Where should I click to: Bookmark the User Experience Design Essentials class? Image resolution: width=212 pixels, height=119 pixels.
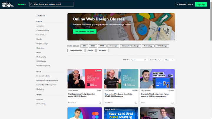click(100, 103)
